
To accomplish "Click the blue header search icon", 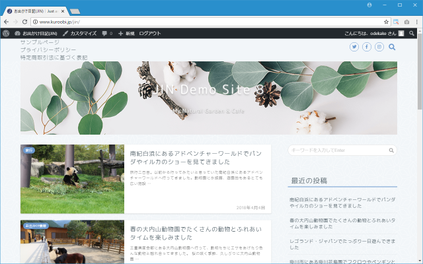I will [392, 47].
